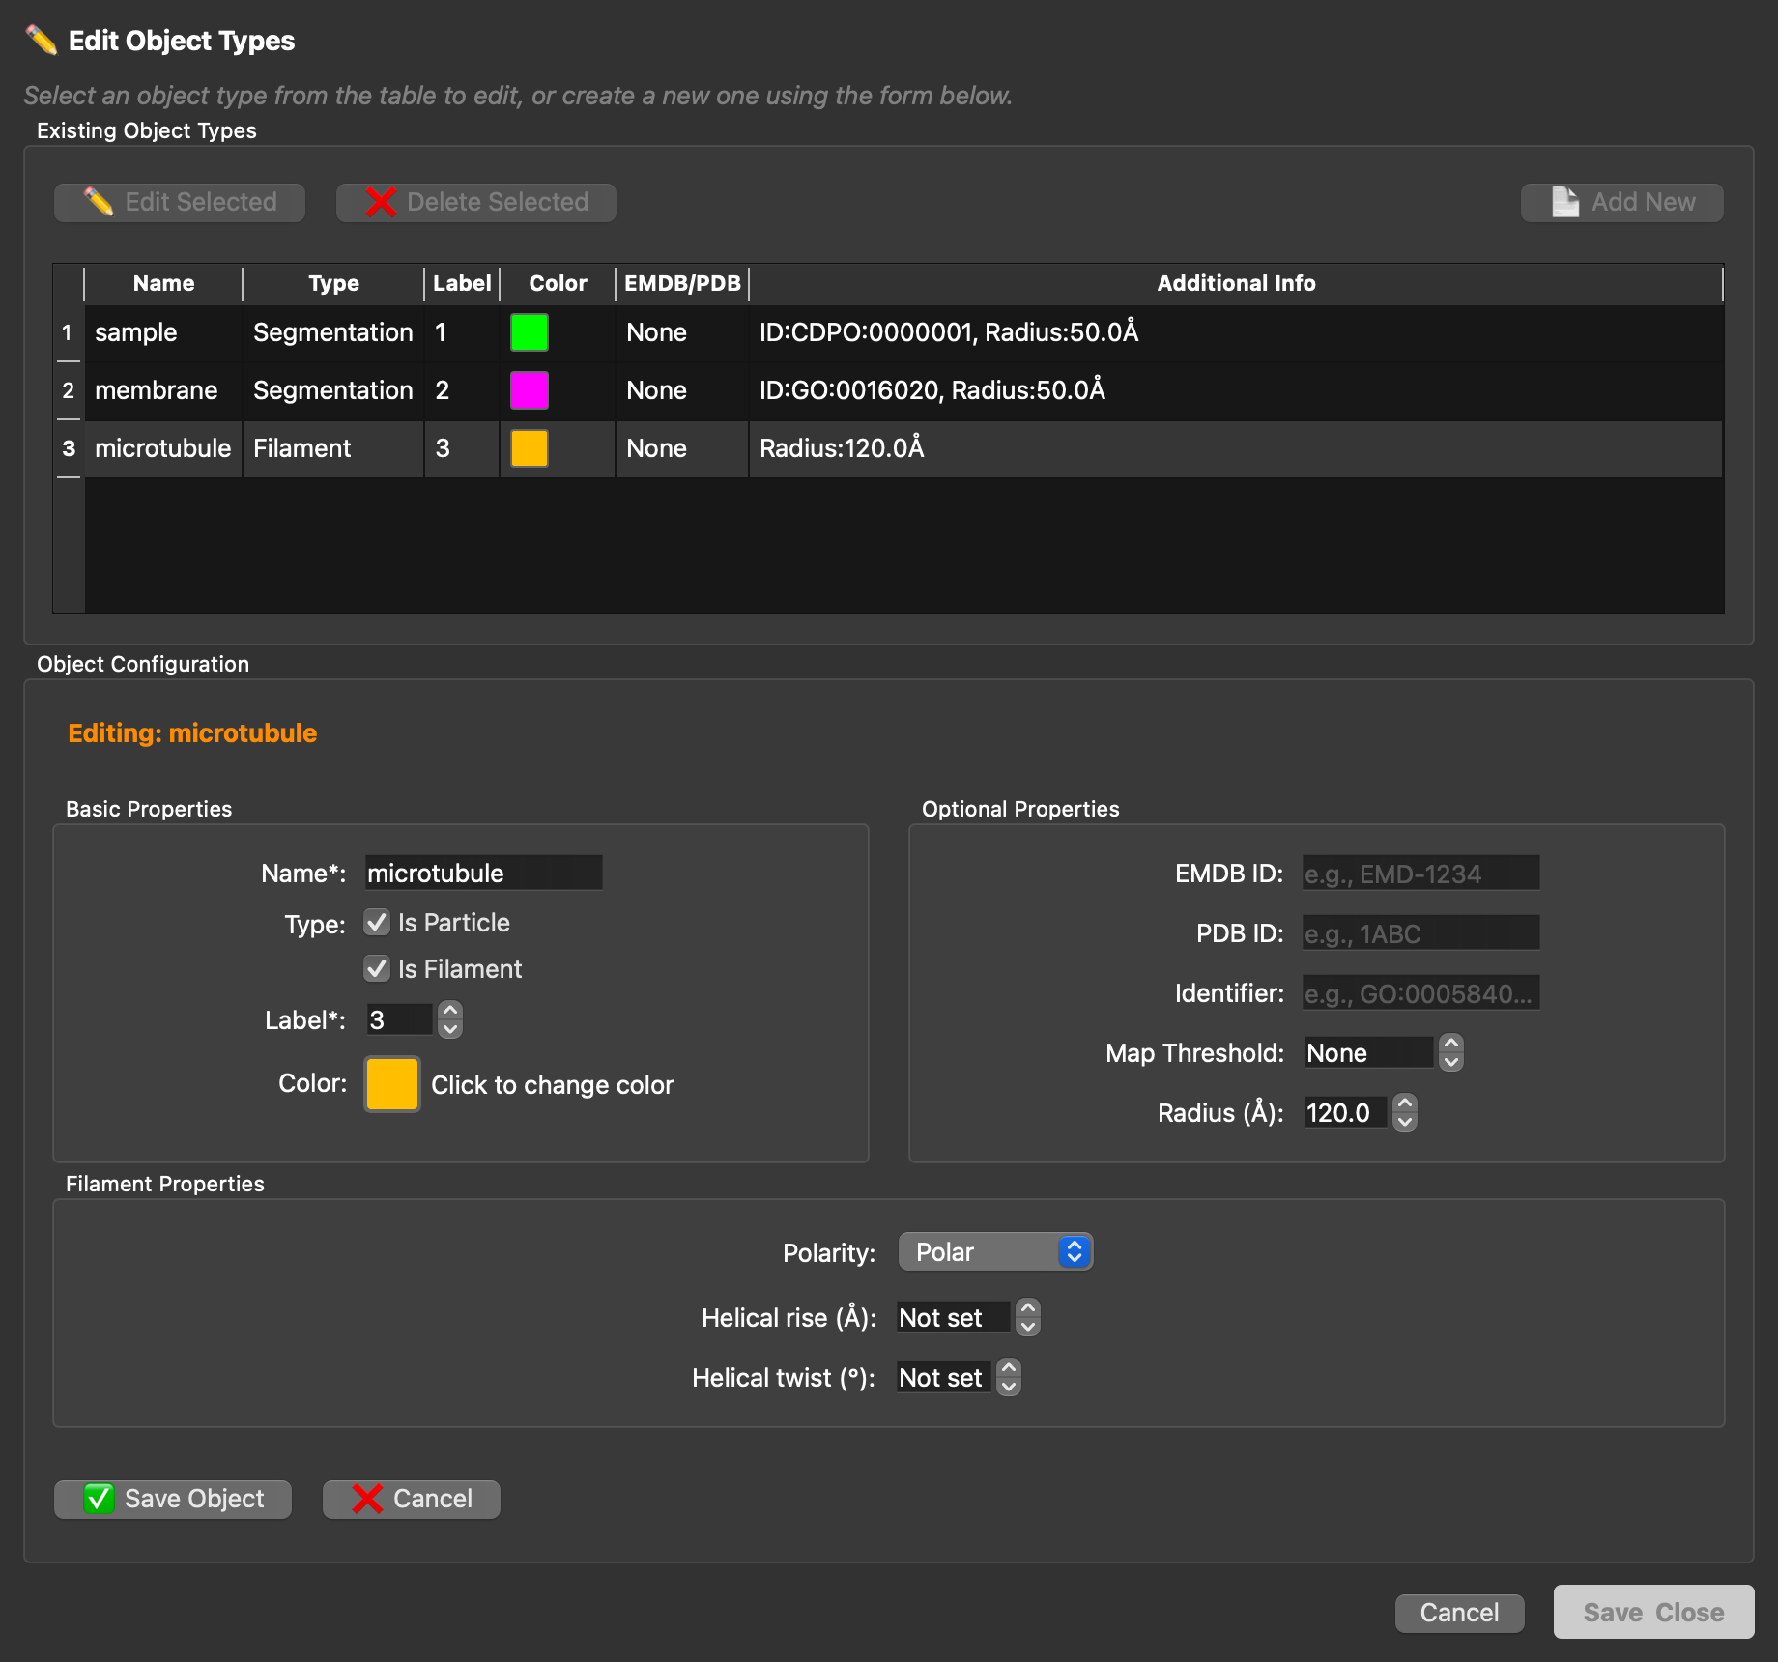The image size is (1778, 1662).
Task: Cancel object editing with red X button
Action: (412, 1499)
